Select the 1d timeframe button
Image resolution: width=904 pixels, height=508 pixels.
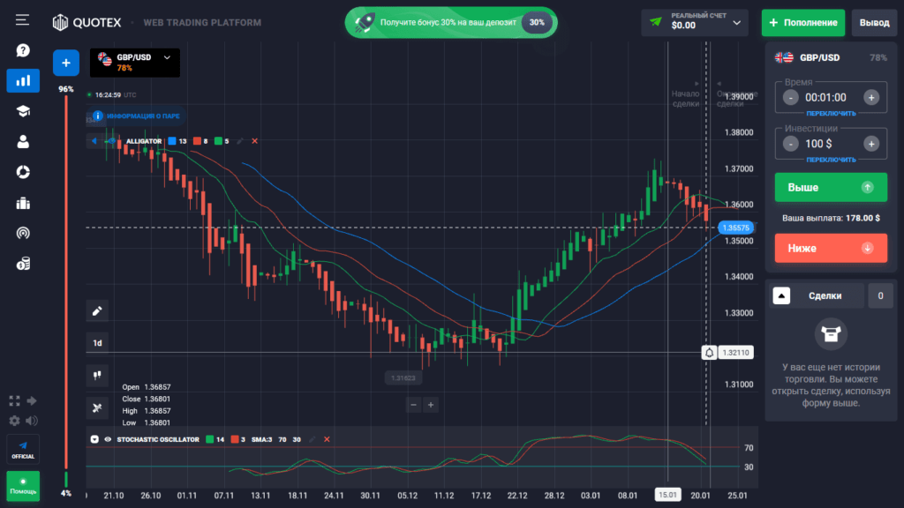click(97, 343)
